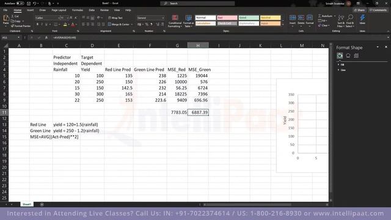This screenshot has width=391, height=220.
Task: Click in the Search box
Action: 197,4
